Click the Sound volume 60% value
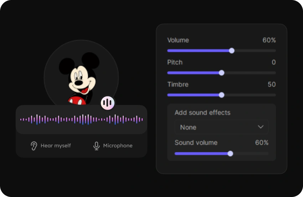The height and width of the screenshot is (197, 303). click(x=262, y=143)
